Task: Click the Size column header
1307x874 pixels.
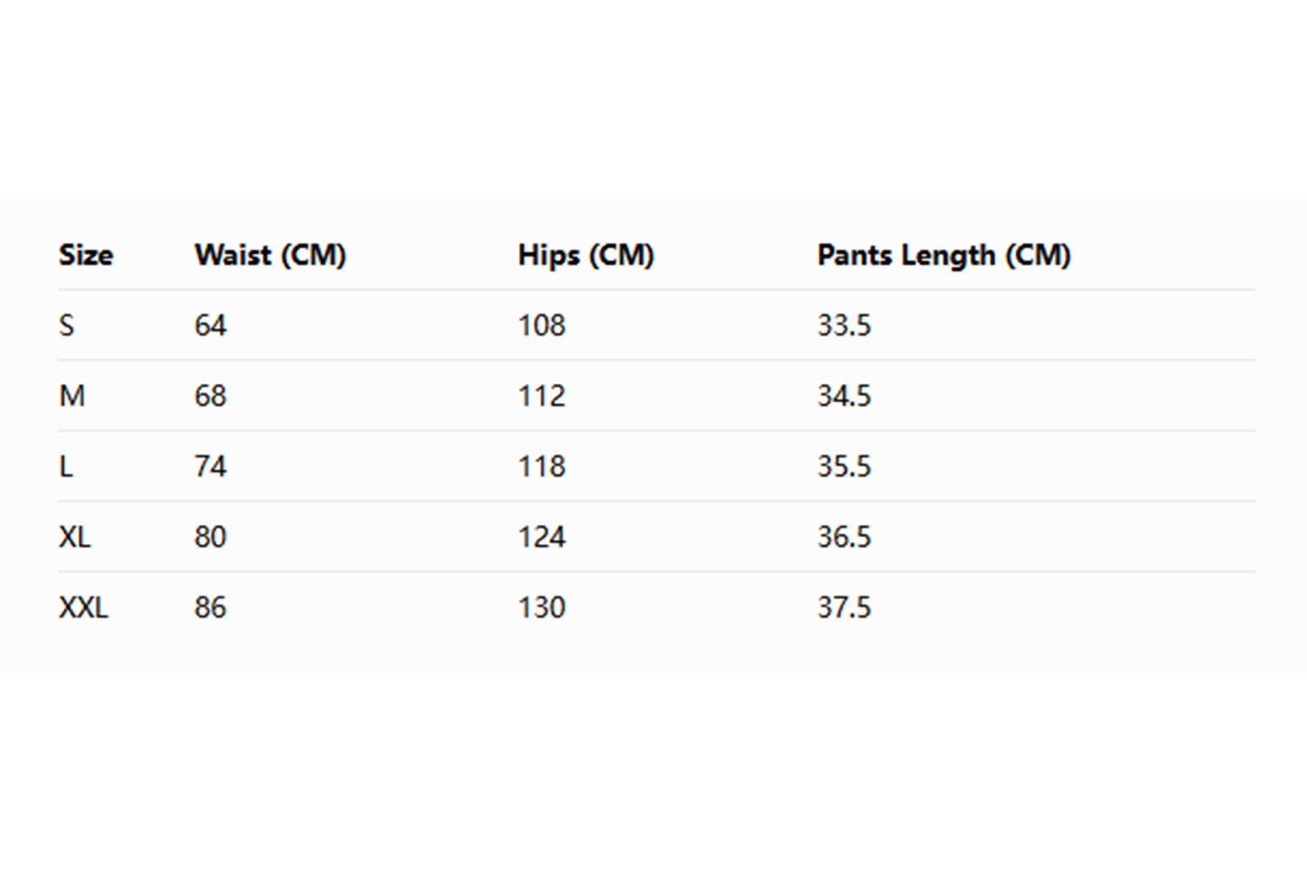Action: click(x=86, y=255)
